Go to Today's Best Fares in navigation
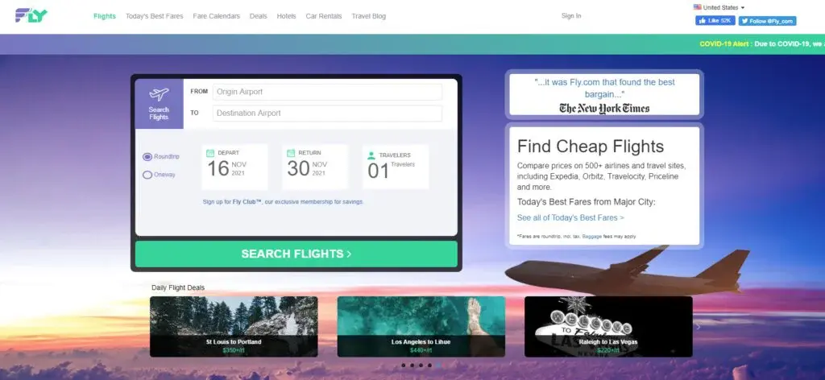Viewport: 825px width, 380px height. 154,16
